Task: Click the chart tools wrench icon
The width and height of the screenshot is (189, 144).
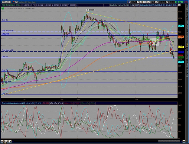Action: [138, 2]
